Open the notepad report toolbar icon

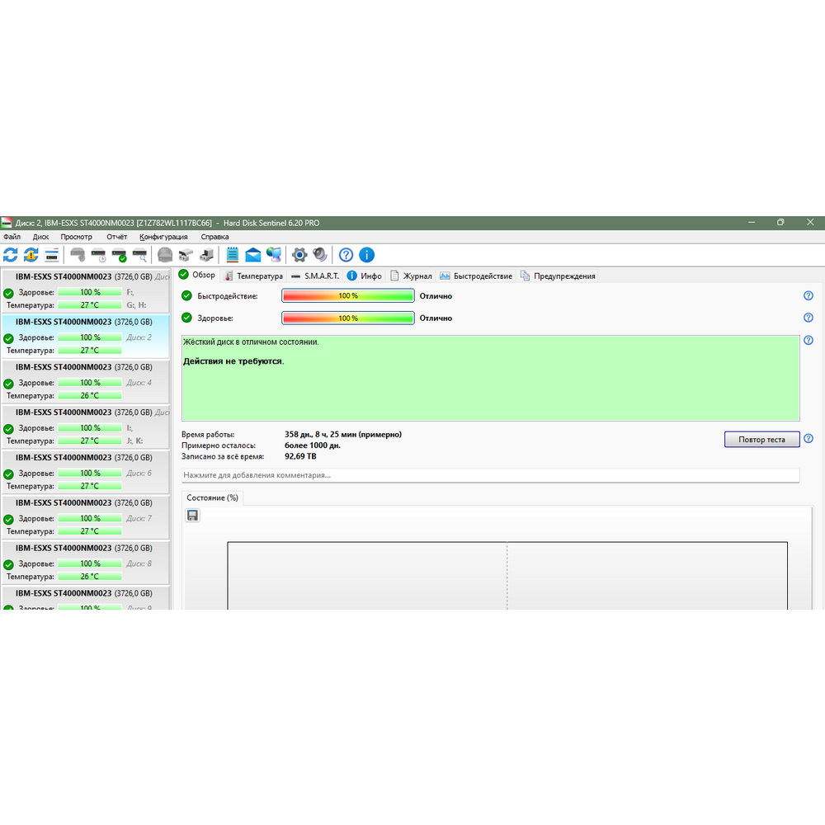[x=232, y=255]
